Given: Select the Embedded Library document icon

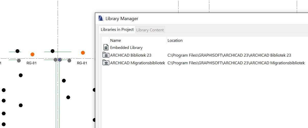Looking at the screenshot, I should (106, 47).
